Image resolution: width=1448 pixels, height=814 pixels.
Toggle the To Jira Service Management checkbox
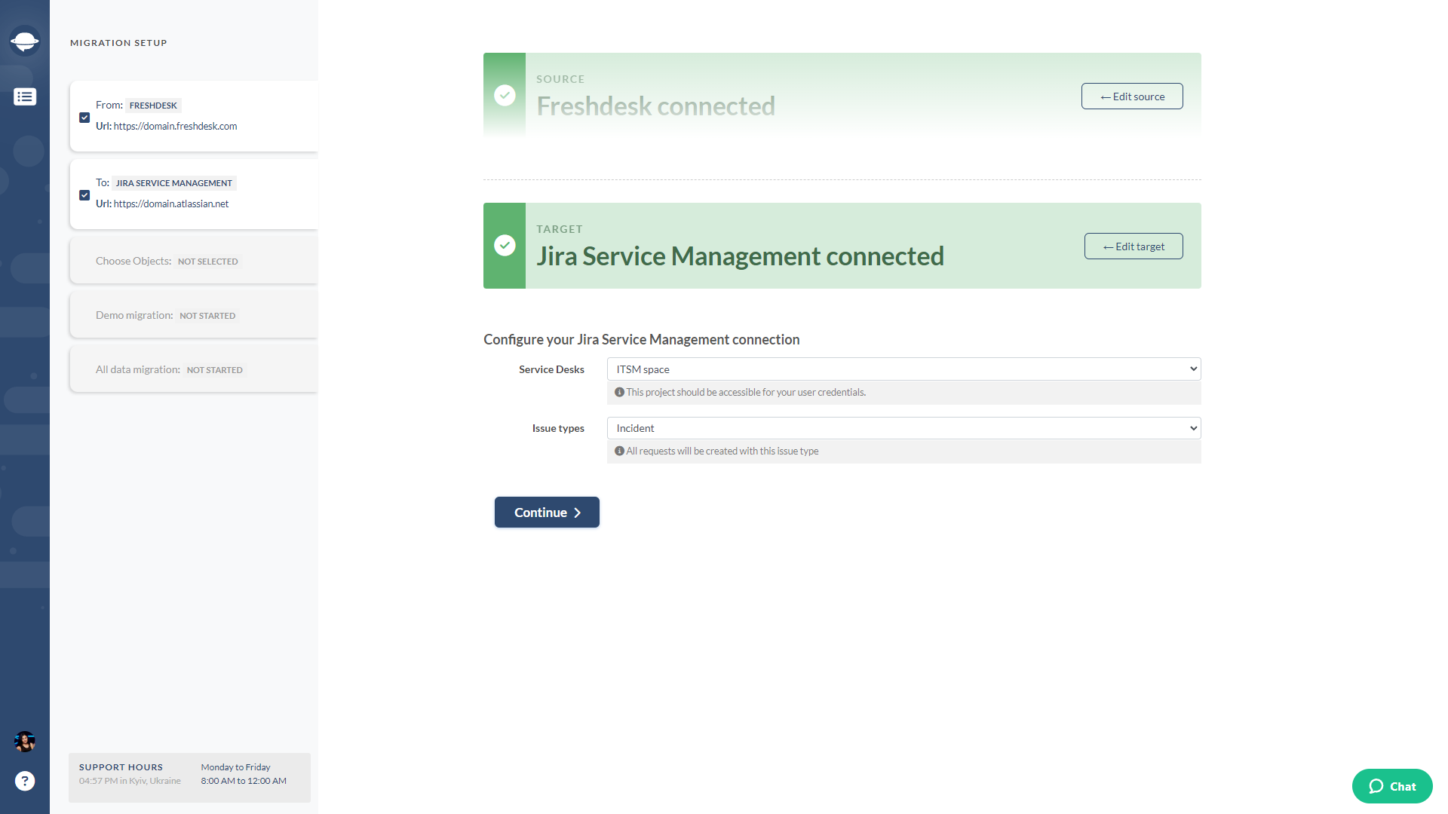click(x=84, y=195)
